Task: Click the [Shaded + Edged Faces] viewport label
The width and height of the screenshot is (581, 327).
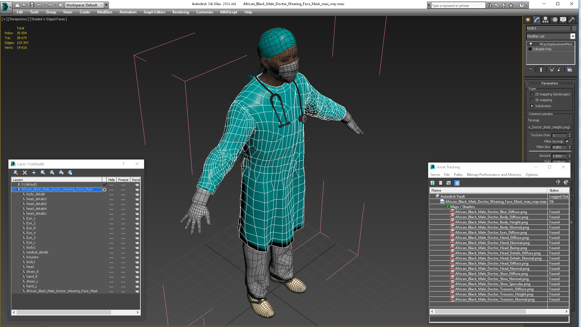Action: tap(48, 19)
